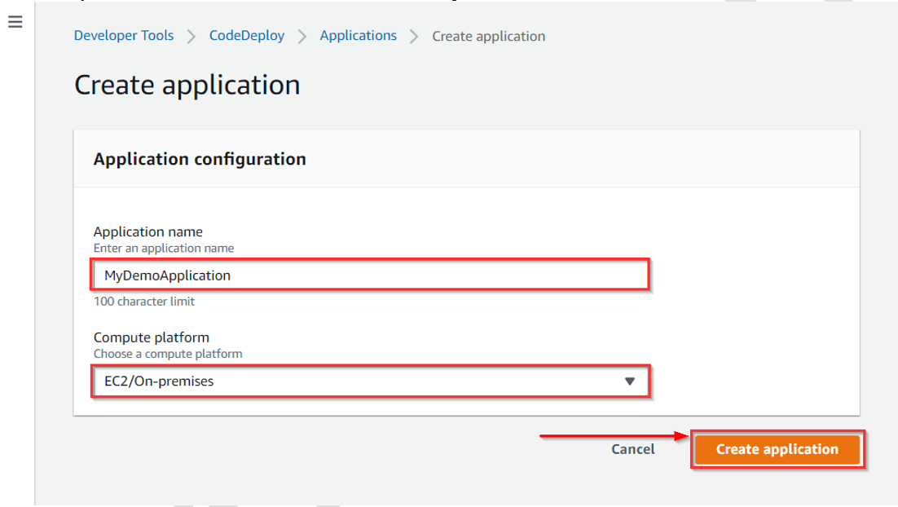The image size is (898, 507).
Task: Open the Applications breadcrumb link
Action: [x=358, y=35]
